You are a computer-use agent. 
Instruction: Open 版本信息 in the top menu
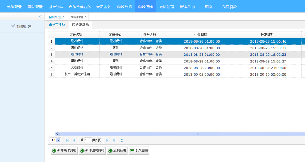[188, 7]
